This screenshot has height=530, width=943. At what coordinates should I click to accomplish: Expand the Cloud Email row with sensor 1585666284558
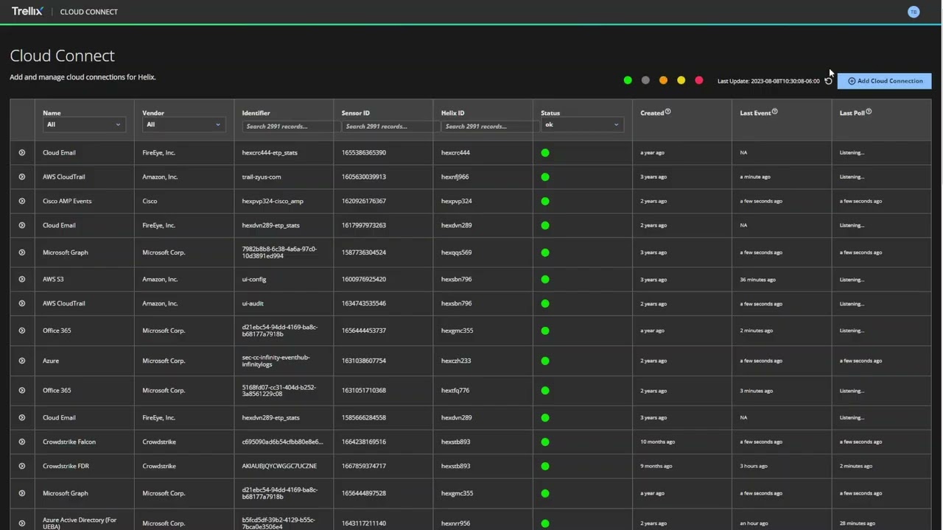22,417
